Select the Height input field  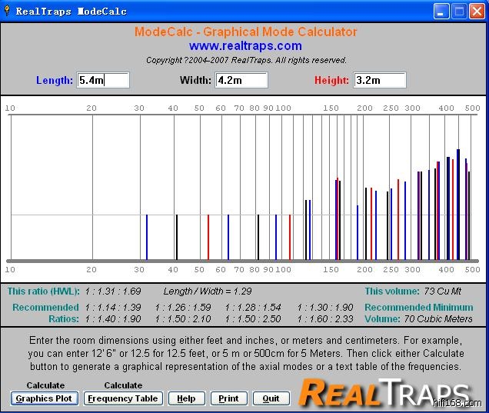click(x=379, y=80)
